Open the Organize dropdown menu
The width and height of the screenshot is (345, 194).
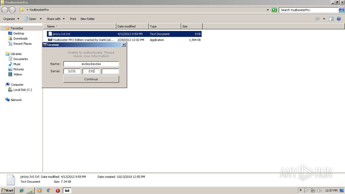click(x=11, y=19)
